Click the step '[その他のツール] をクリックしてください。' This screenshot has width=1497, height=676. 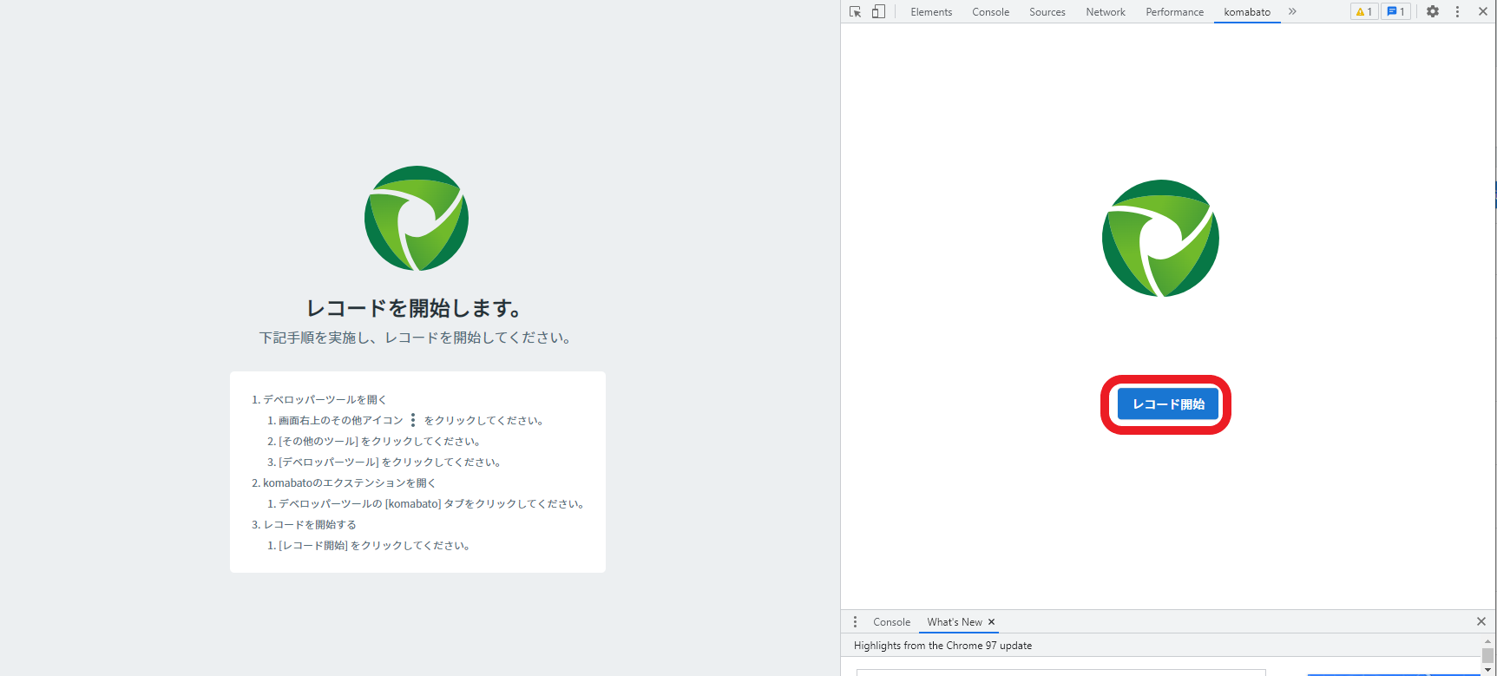[379, 442]
